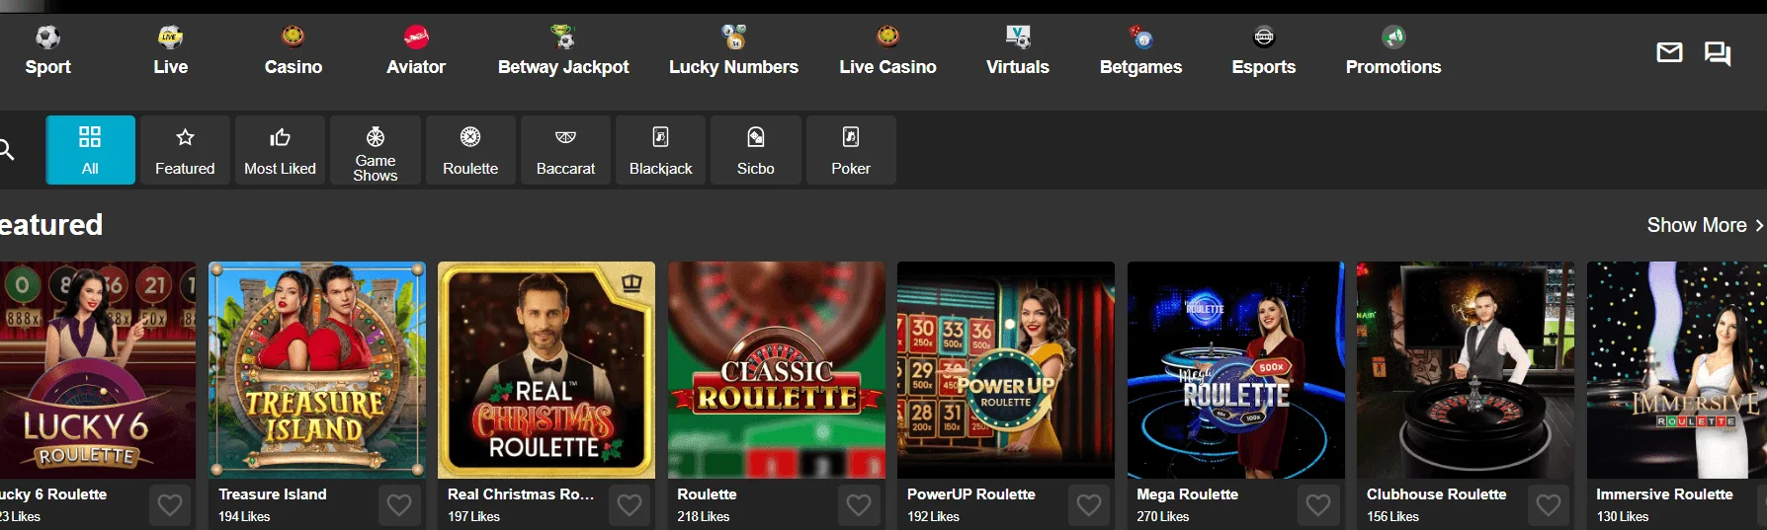Go to Lucky Numbers menu label
This screenshot has width=1767, height=530.
(x=734, y=67)
